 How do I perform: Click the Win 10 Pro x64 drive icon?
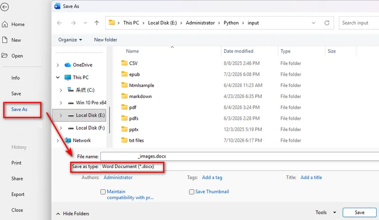71,103
